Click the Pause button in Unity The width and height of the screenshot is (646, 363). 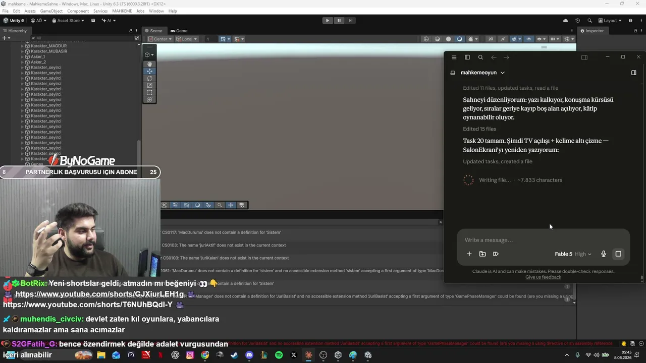[x=339, y=21]
